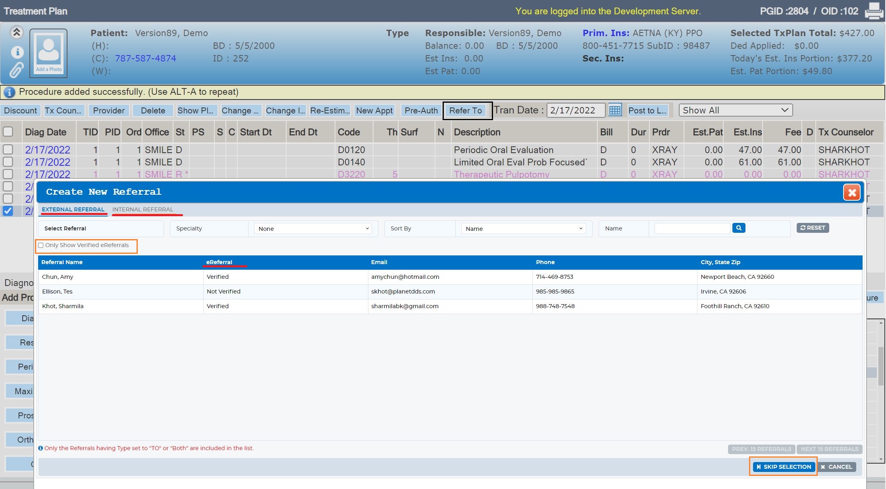Open attachments paperclip icon
The height and width of the screenshot is (489, 886).
[17, 70]
